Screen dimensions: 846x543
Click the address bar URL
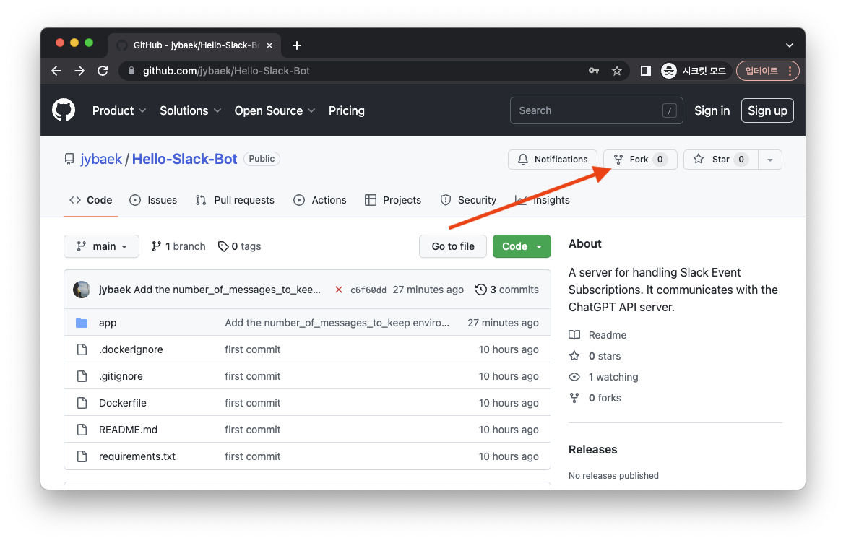[226, 71]
